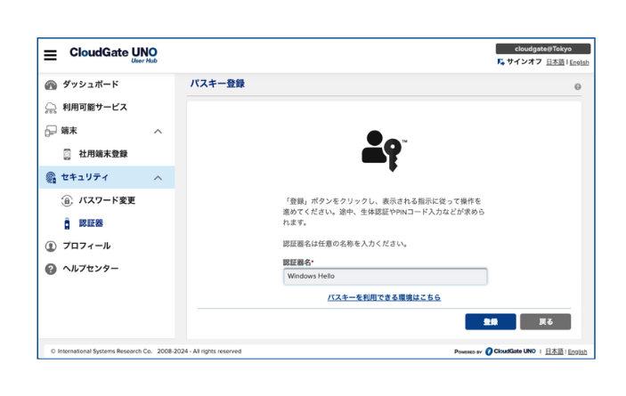Viewport: 626px width, 396px height.
Task: Click the CloudGate UNO footer logo
Action: (510, 352)
